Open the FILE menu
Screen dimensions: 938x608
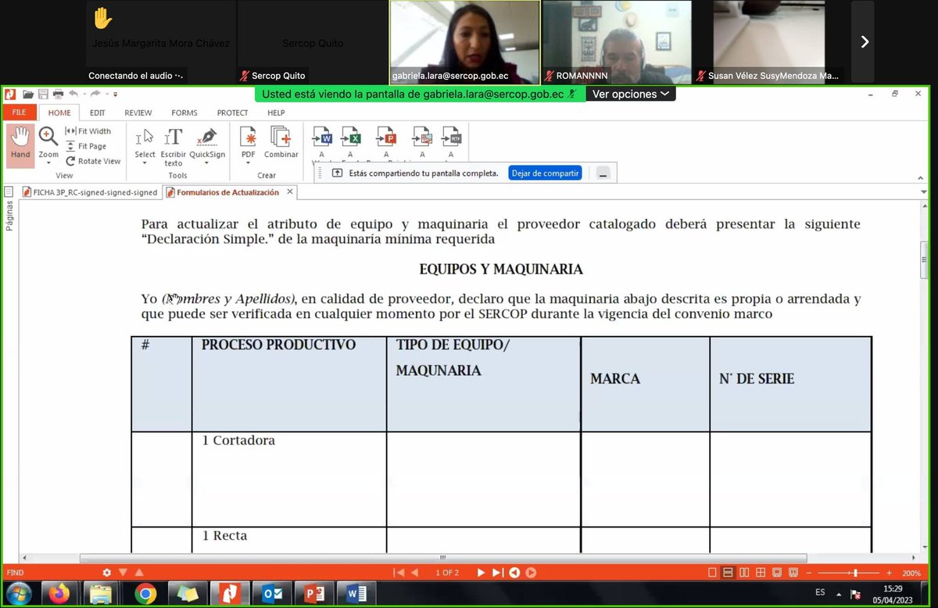click(19, 113)
